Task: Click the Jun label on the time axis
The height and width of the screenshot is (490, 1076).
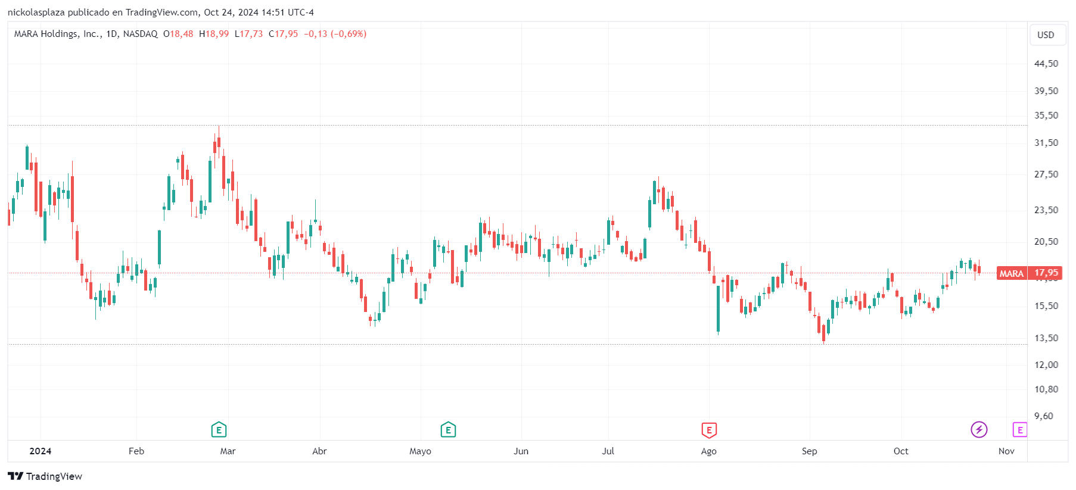Action: point(521,451)
